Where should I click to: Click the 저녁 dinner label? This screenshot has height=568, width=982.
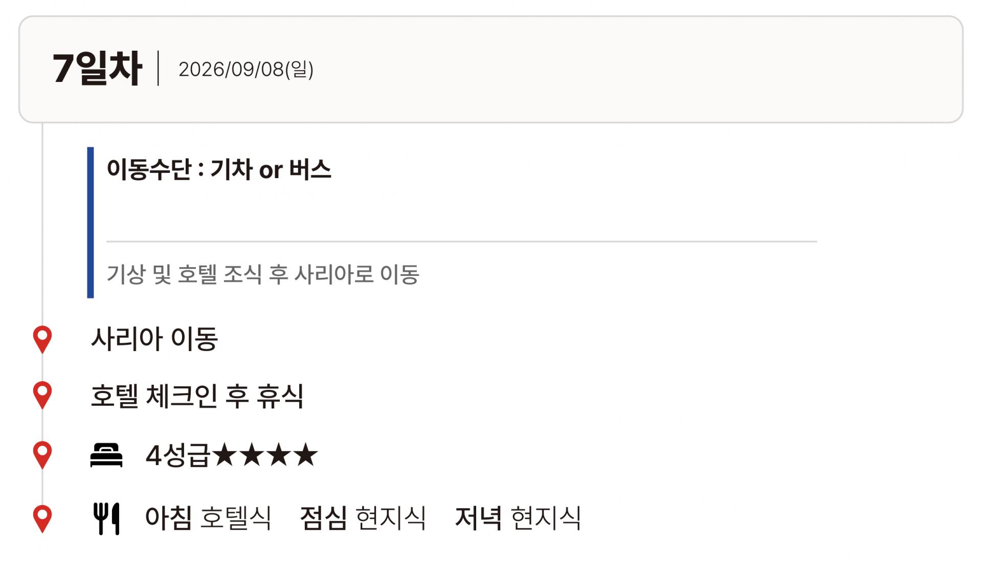(x=478, y=518)
